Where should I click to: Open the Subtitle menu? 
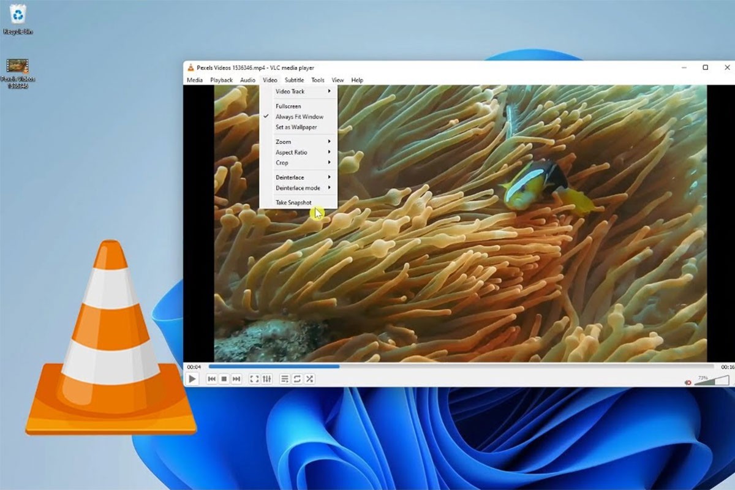(x=294, y=80)
